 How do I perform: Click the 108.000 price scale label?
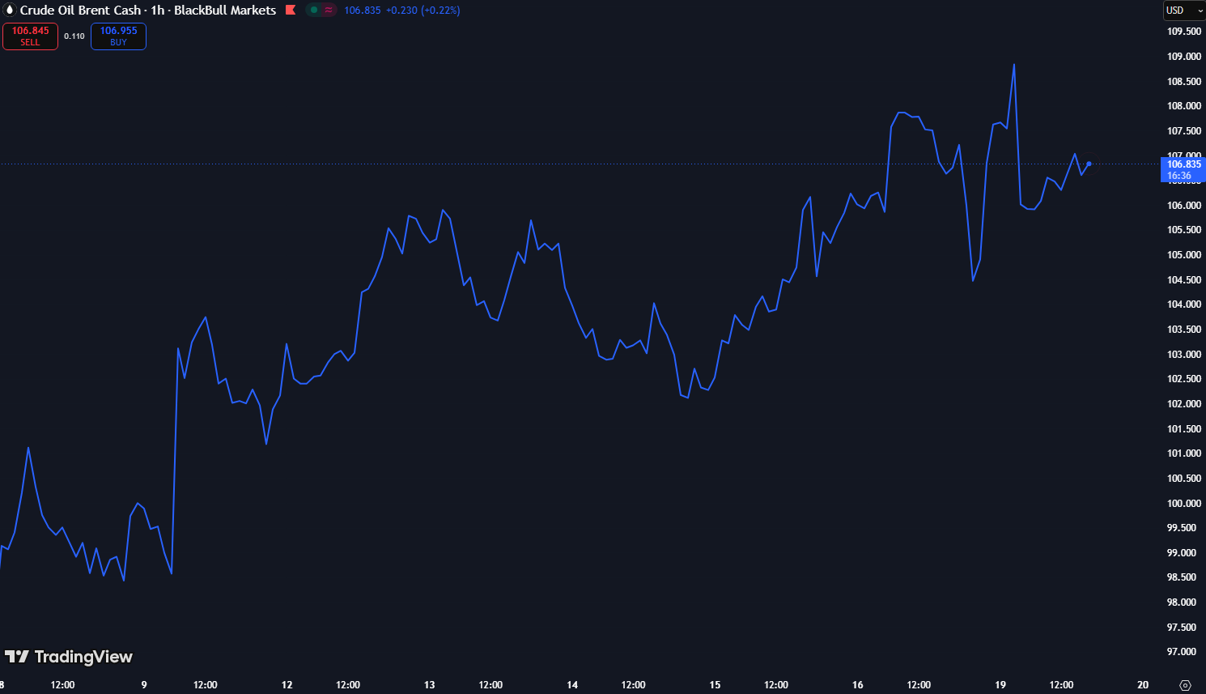click(1184, 106)
